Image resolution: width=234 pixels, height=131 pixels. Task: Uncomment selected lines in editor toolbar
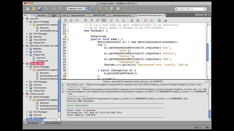(165, 20)
